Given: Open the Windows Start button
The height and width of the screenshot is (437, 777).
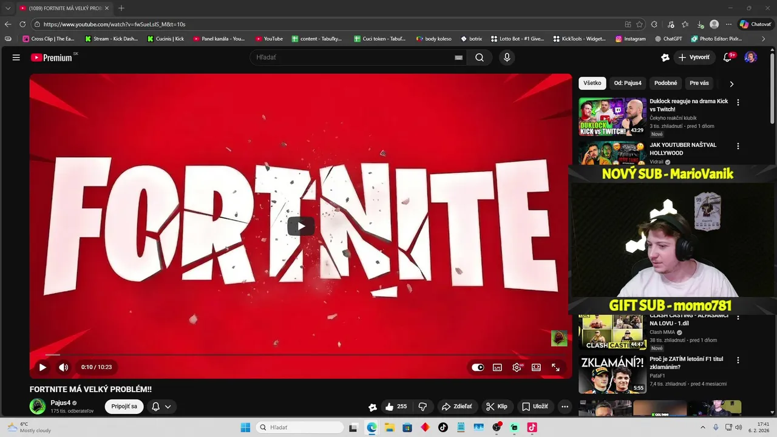Looking at the screenshot, I should click(x=245, y=427).
